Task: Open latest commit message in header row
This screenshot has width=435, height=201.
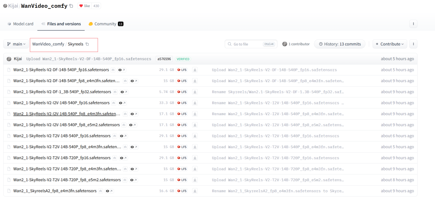Action: click(x=89, y=59)
